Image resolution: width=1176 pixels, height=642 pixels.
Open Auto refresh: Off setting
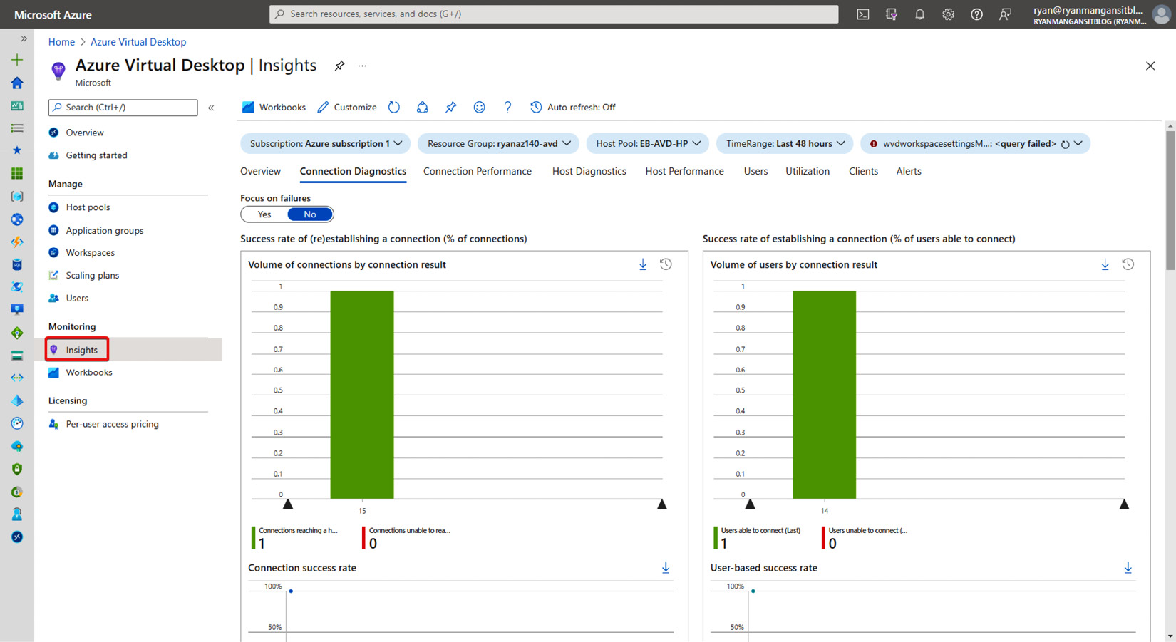click(573, 107)
